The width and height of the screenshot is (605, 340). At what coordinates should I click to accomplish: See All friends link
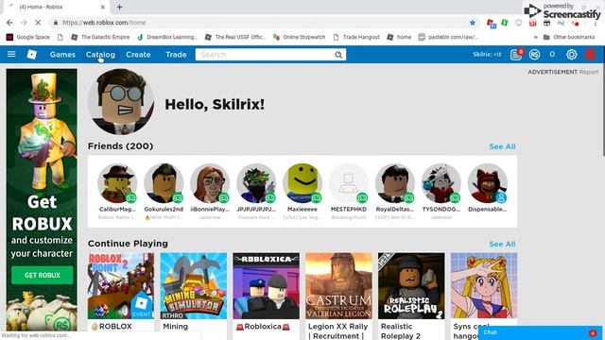(x=502, y=146)
